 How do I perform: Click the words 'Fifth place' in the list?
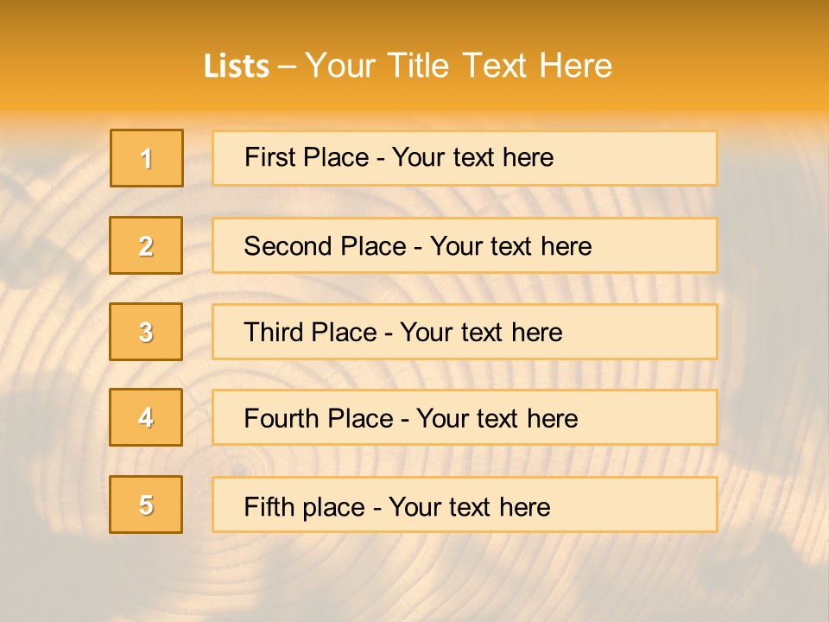305,507
